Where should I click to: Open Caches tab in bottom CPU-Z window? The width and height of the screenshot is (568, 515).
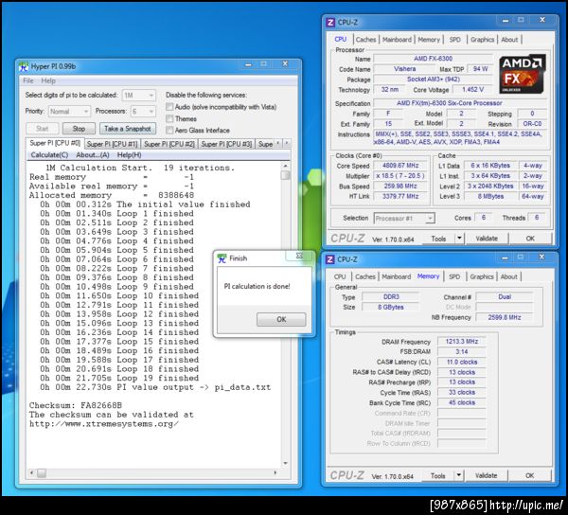pos(365,276)
